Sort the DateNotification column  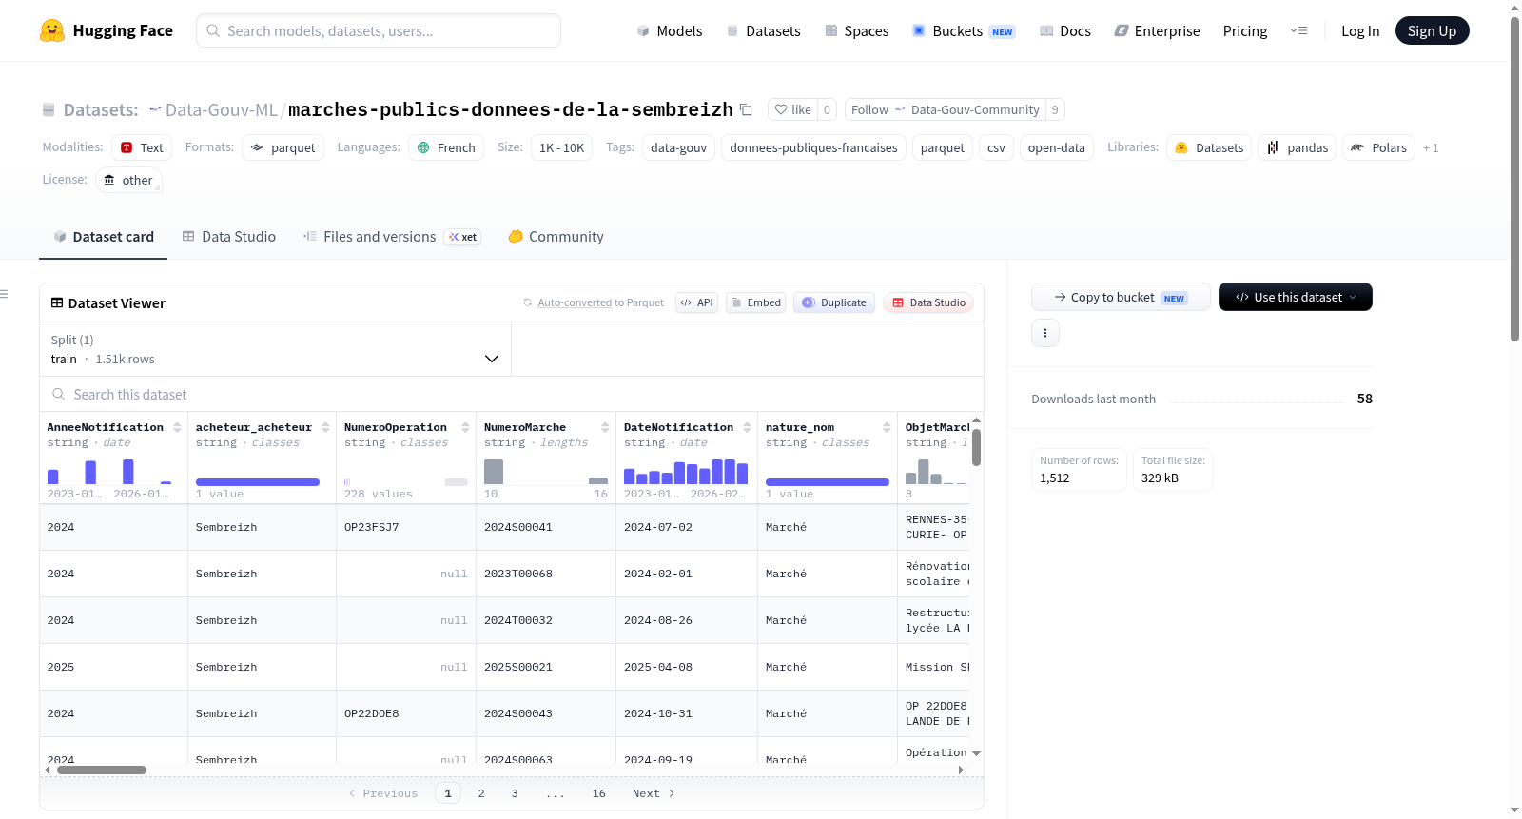coord(747,427)
